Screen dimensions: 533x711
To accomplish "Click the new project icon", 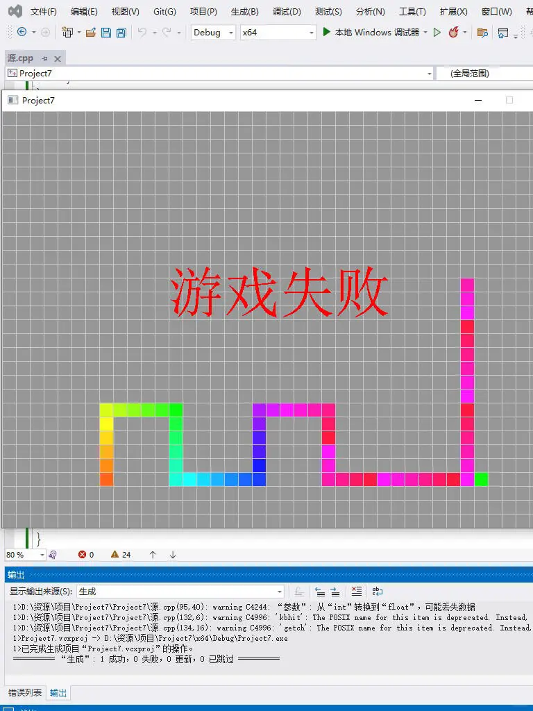I will coord(67,32).
